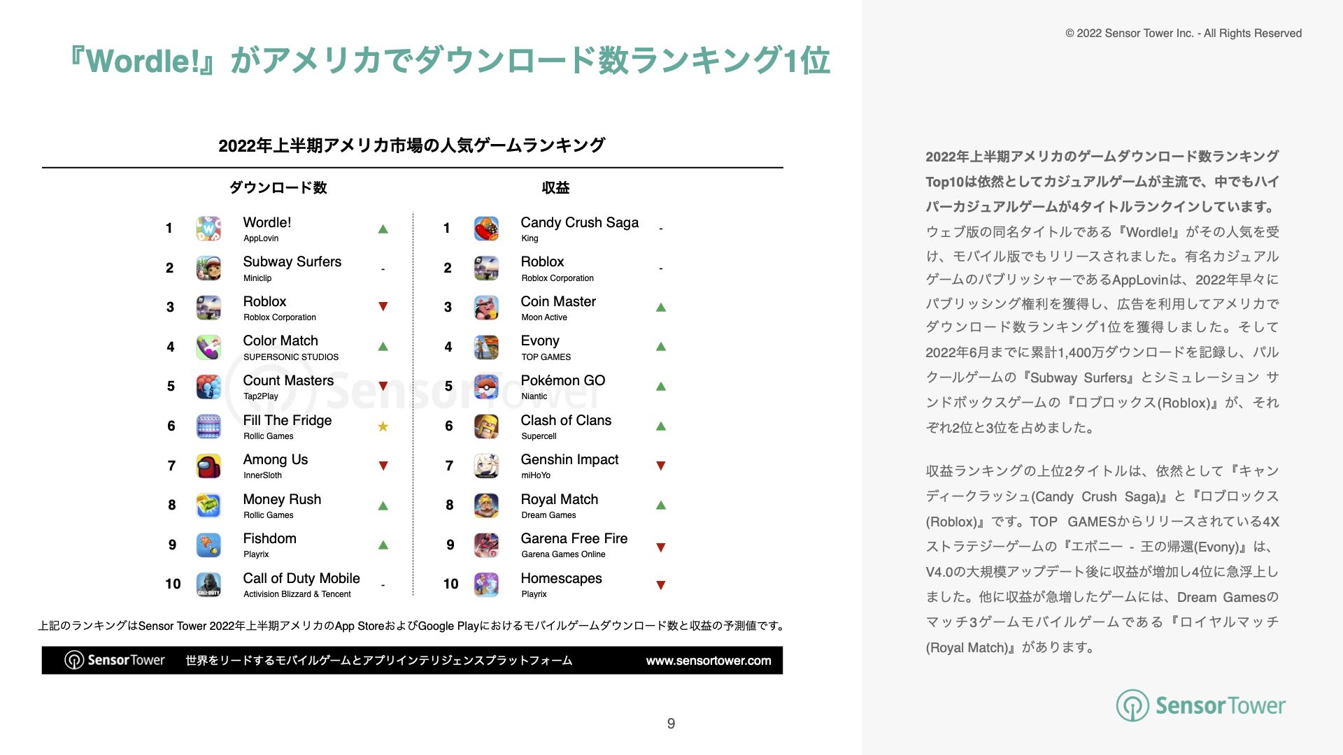Viewport: 1343px width, 755px height.
Task: Click the Candy Crush Saga icon
Action: click(486, 229)
